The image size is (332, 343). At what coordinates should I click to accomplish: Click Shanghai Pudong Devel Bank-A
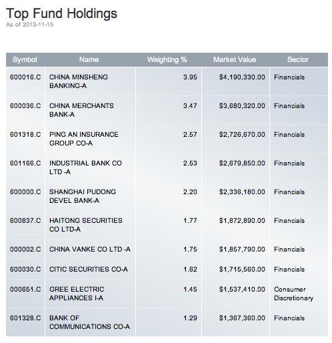[x=83, y=196]
